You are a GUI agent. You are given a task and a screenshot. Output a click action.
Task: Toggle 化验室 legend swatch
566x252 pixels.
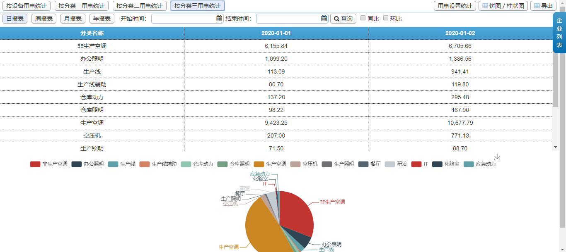click(437, 164)
